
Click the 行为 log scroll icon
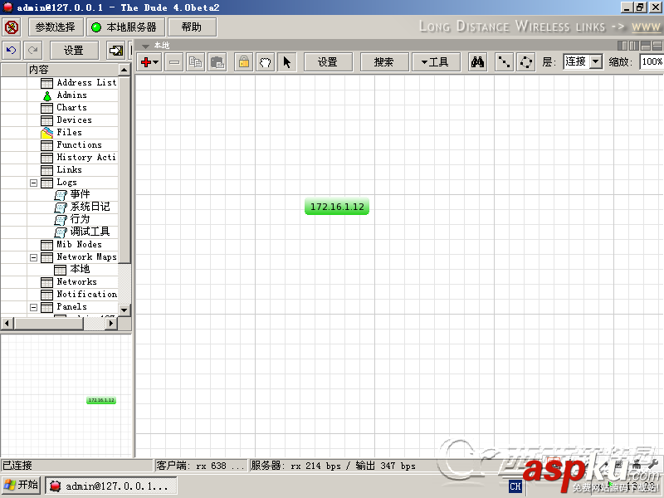(x=61, y=220)
